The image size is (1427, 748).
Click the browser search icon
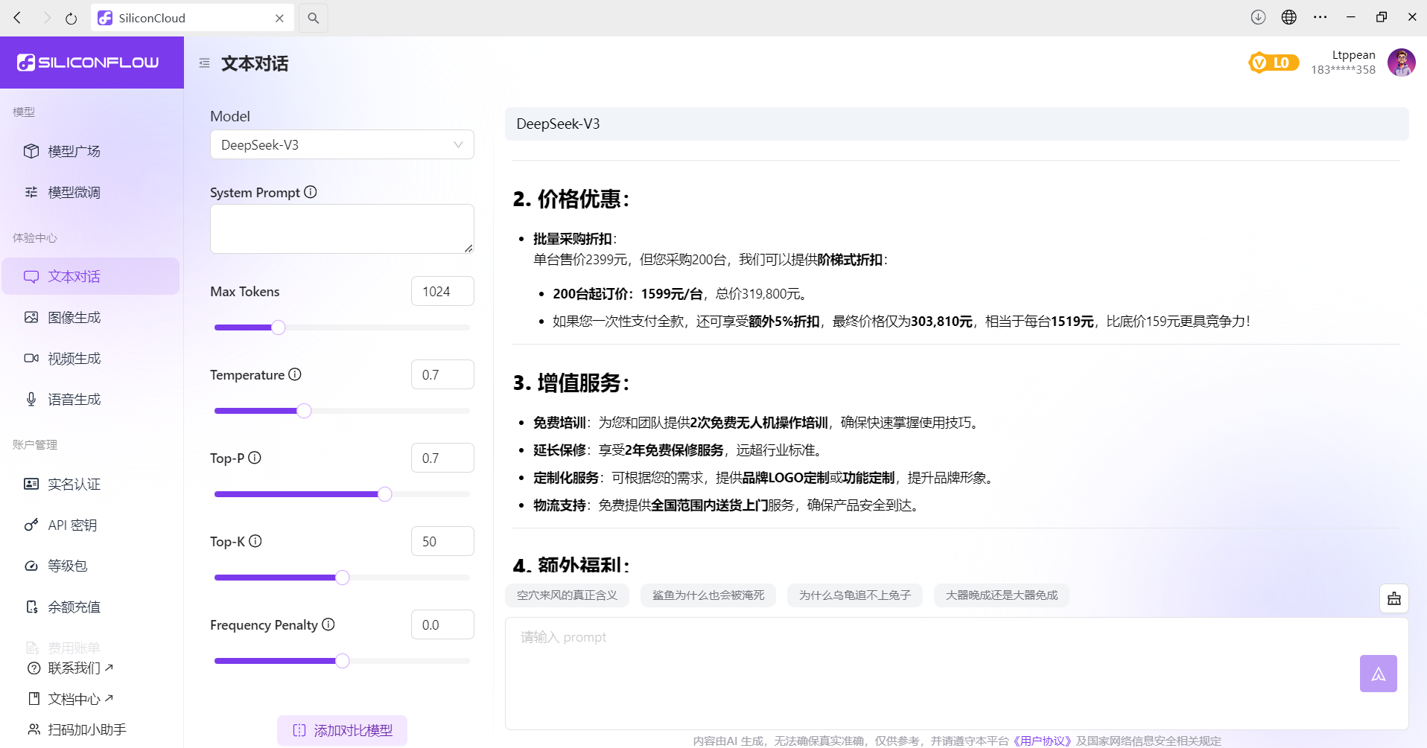[314, 18]
